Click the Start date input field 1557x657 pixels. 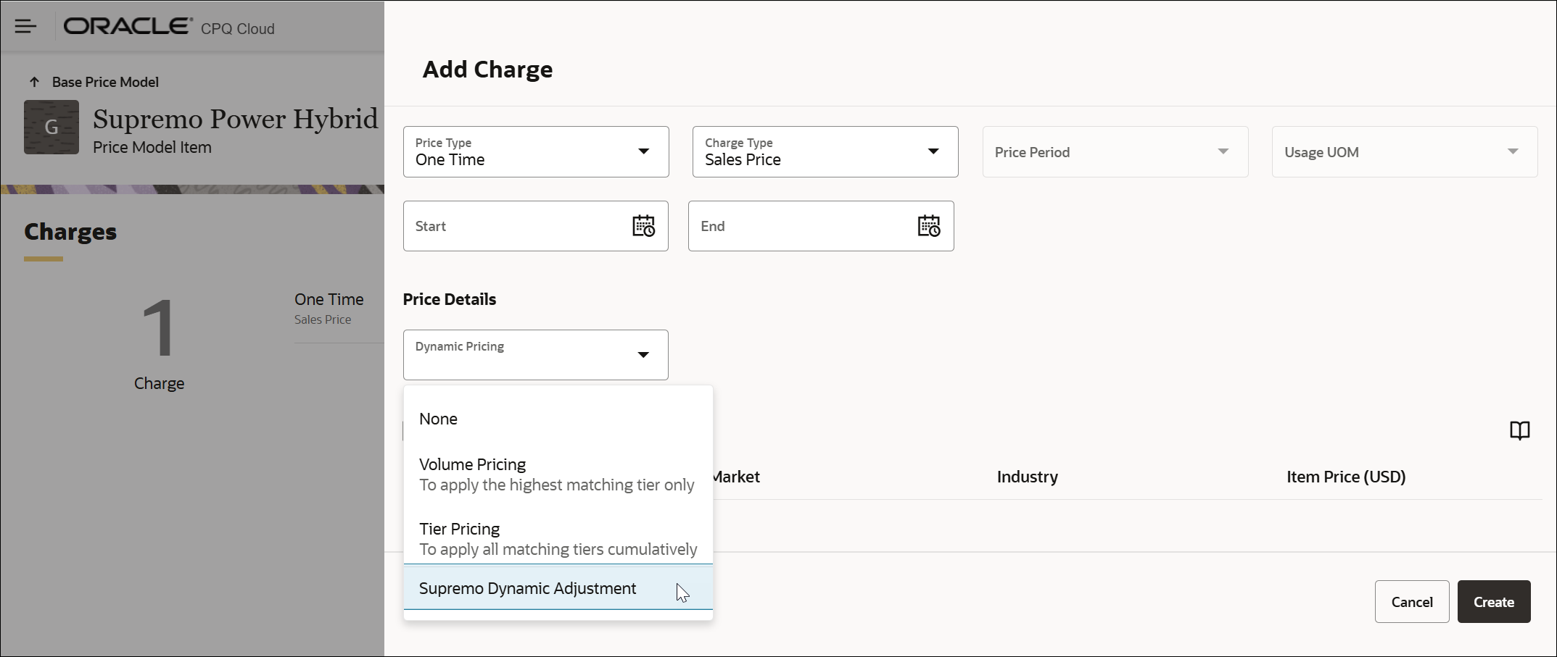click(x=508, y=225)
